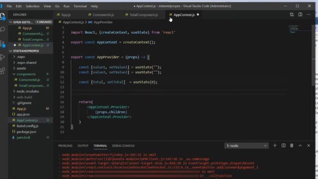Split the terminal panel
This screenshot has width=318, height=179.
click(x=284, y=146)
